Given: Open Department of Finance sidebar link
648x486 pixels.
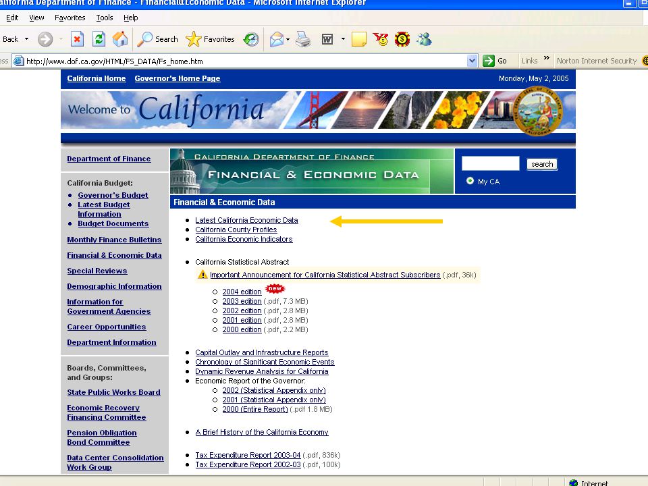Looking at the screenshot, I should coord(109,159).
